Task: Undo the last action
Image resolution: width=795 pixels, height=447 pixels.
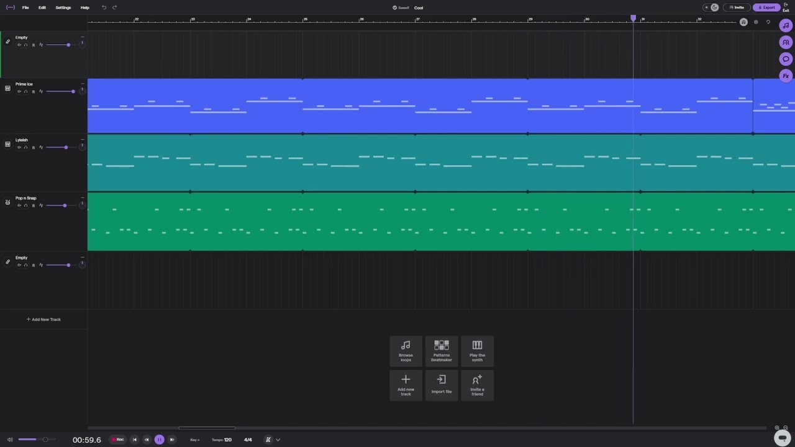Action: [104, 7]
